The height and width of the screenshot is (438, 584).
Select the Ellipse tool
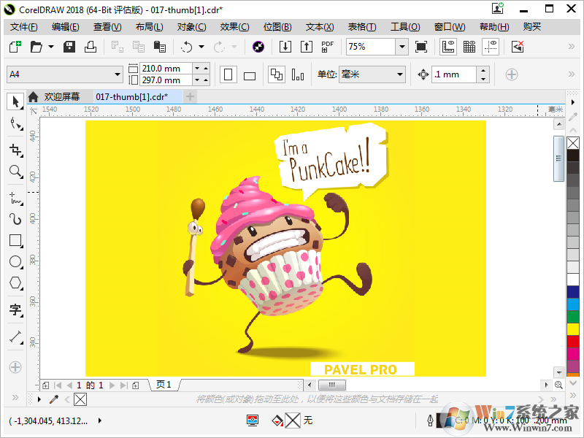coord(15,262)
